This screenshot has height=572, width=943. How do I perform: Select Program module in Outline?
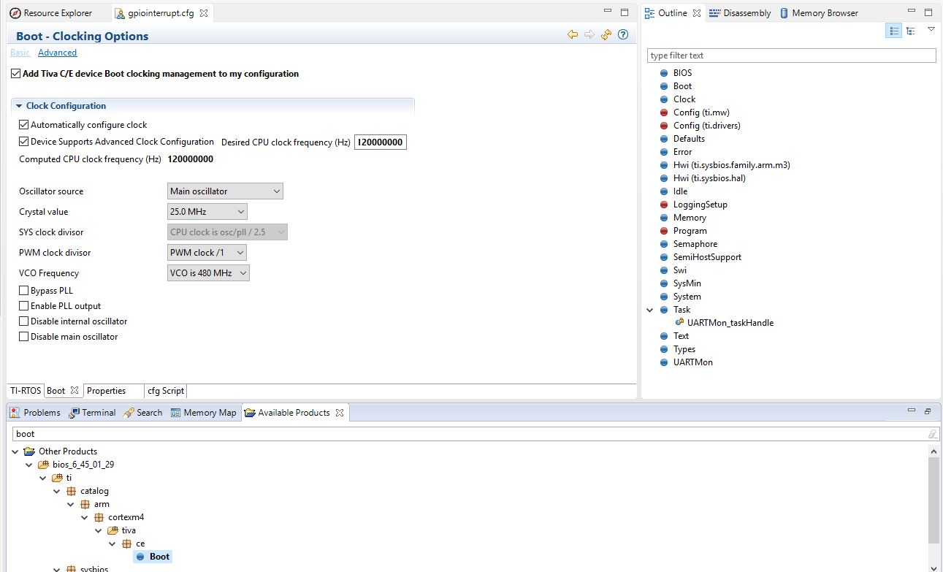[x=690, y=231]
